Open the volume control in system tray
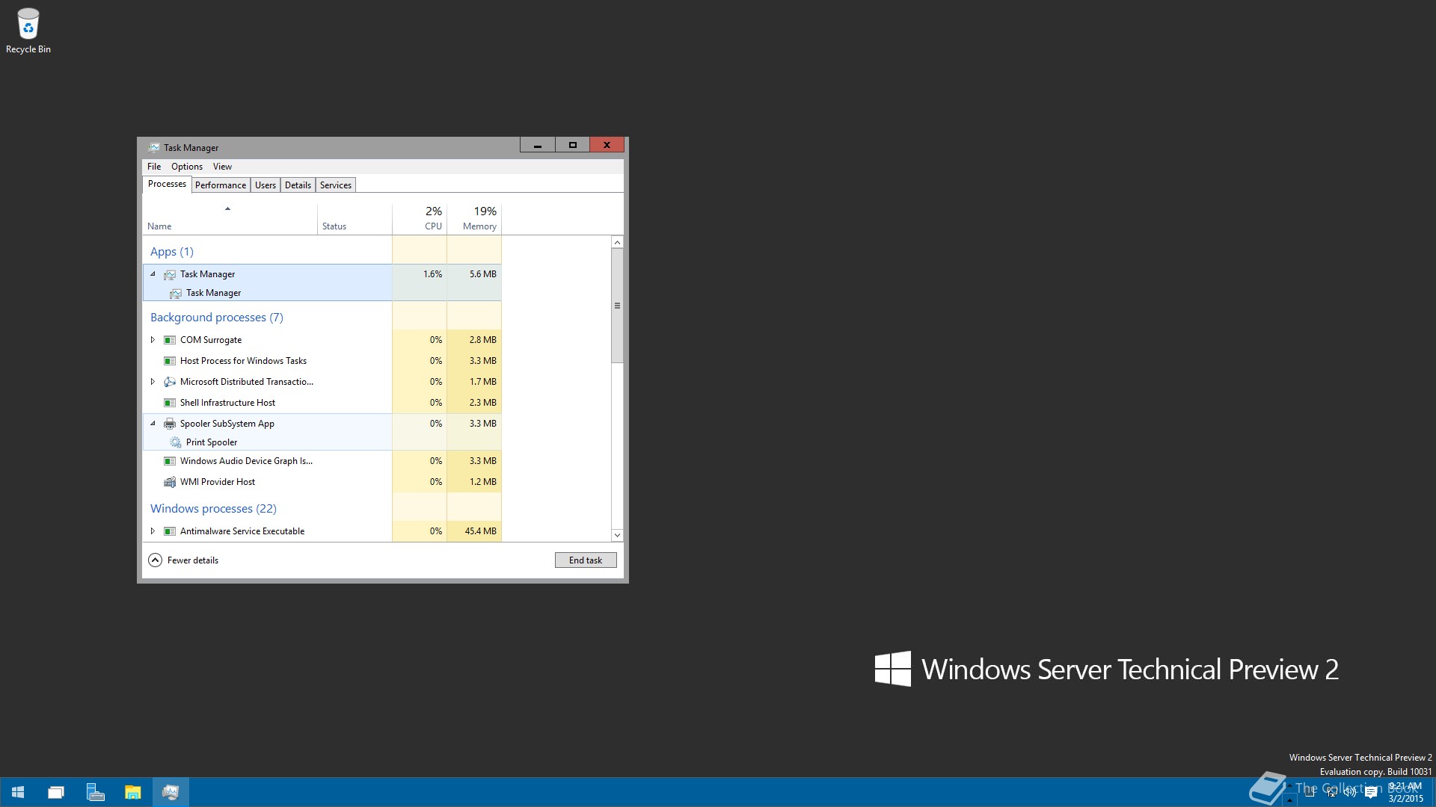 (1351, 792)
